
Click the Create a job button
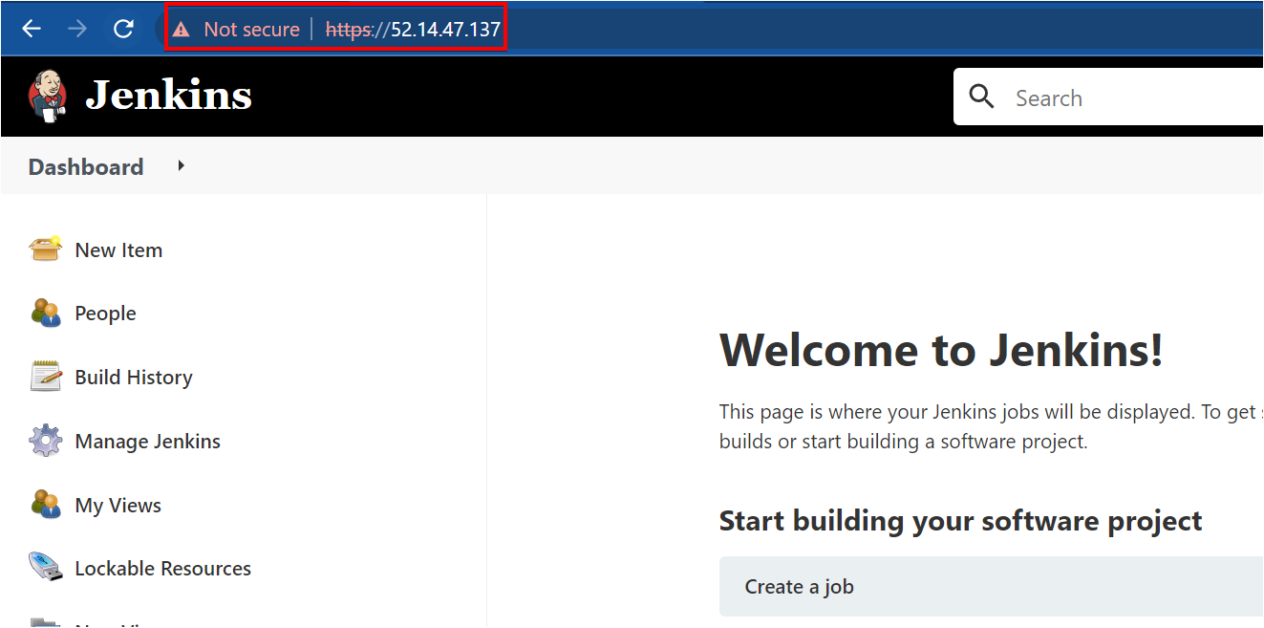click(x=992, y=587)
